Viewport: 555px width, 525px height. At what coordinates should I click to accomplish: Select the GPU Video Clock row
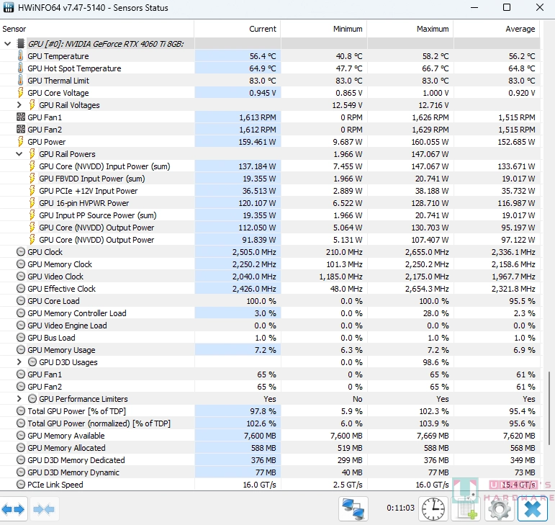click(271, 277)
